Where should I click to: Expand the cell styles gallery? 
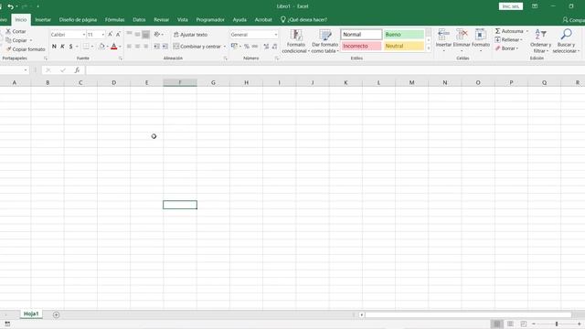[x=429, y=48]
